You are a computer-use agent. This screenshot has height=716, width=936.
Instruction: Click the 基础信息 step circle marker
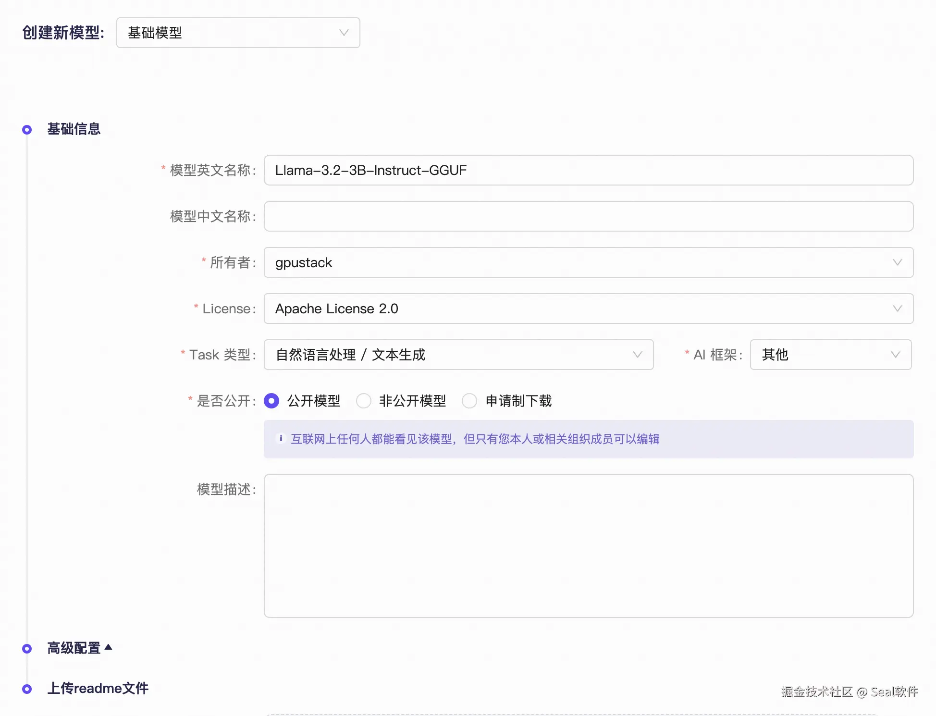[x=27, y=130]
